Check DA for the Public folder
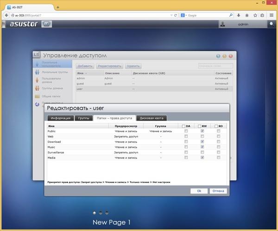The image size is (278, 231). tap(186, 131)
